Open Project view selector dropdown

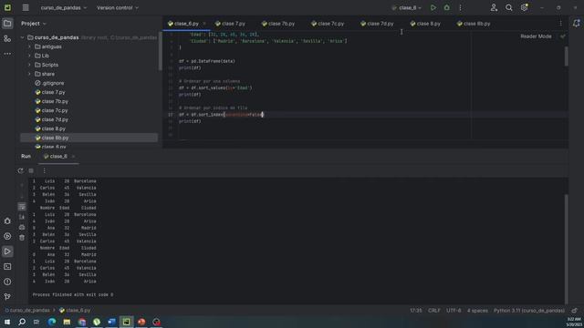34,24
